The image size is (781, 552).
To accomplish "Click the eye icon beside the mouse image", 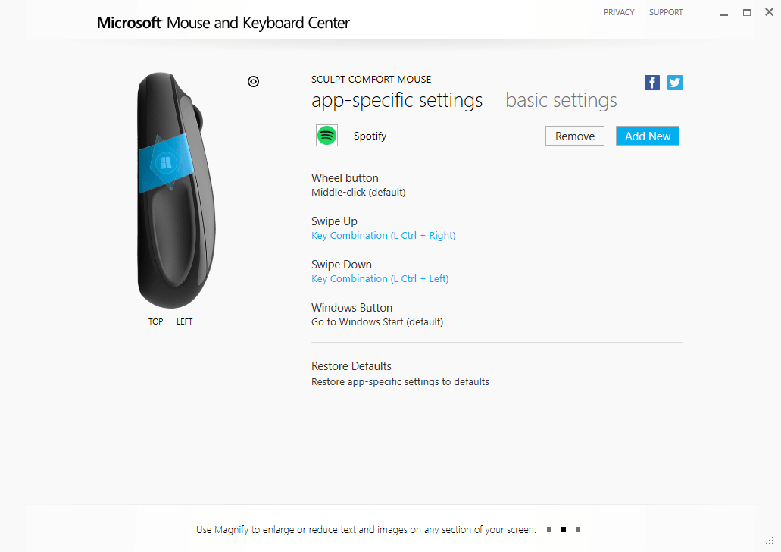I will [254, 82].
